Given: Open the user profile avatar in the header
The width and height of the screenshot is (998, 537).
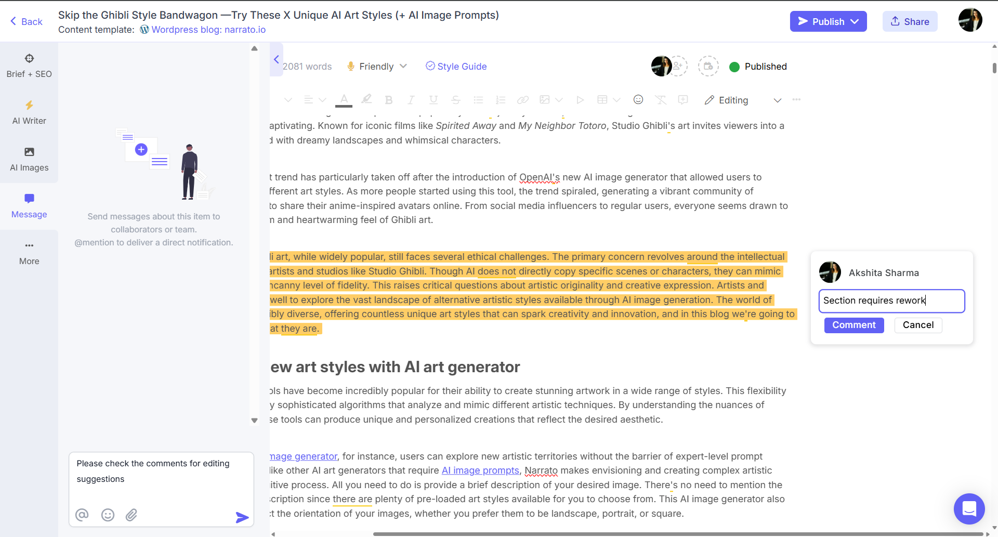Looking at the screenshot, I should point(970,20).
